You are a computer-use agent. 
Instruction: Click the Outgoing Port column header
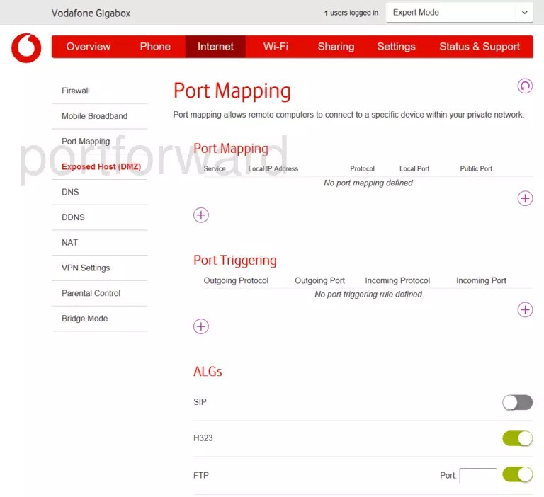[x=319, y=280]
